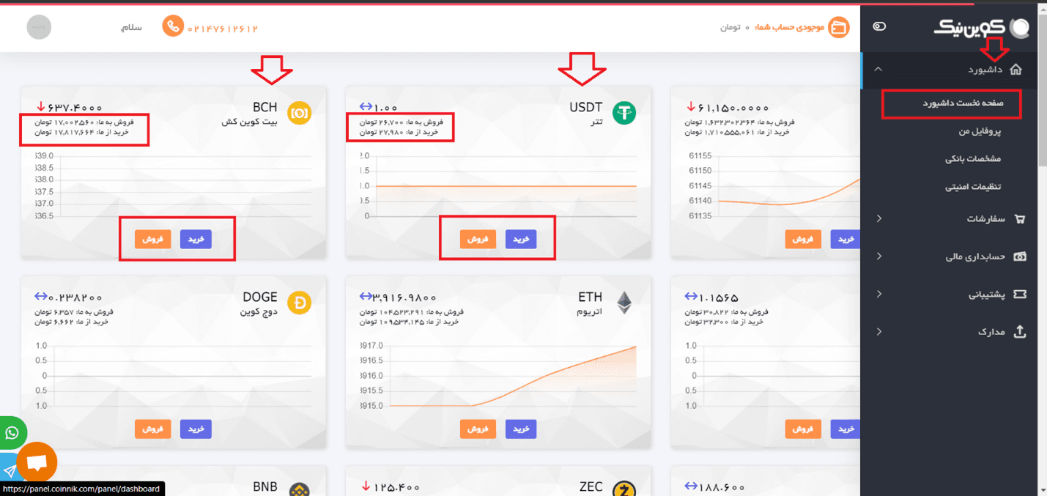The width and height of the screenshot is (1047, 496).
Task: Open the Telegram floating contact icon
Action: pyautogui.click(x=9, y=471)
